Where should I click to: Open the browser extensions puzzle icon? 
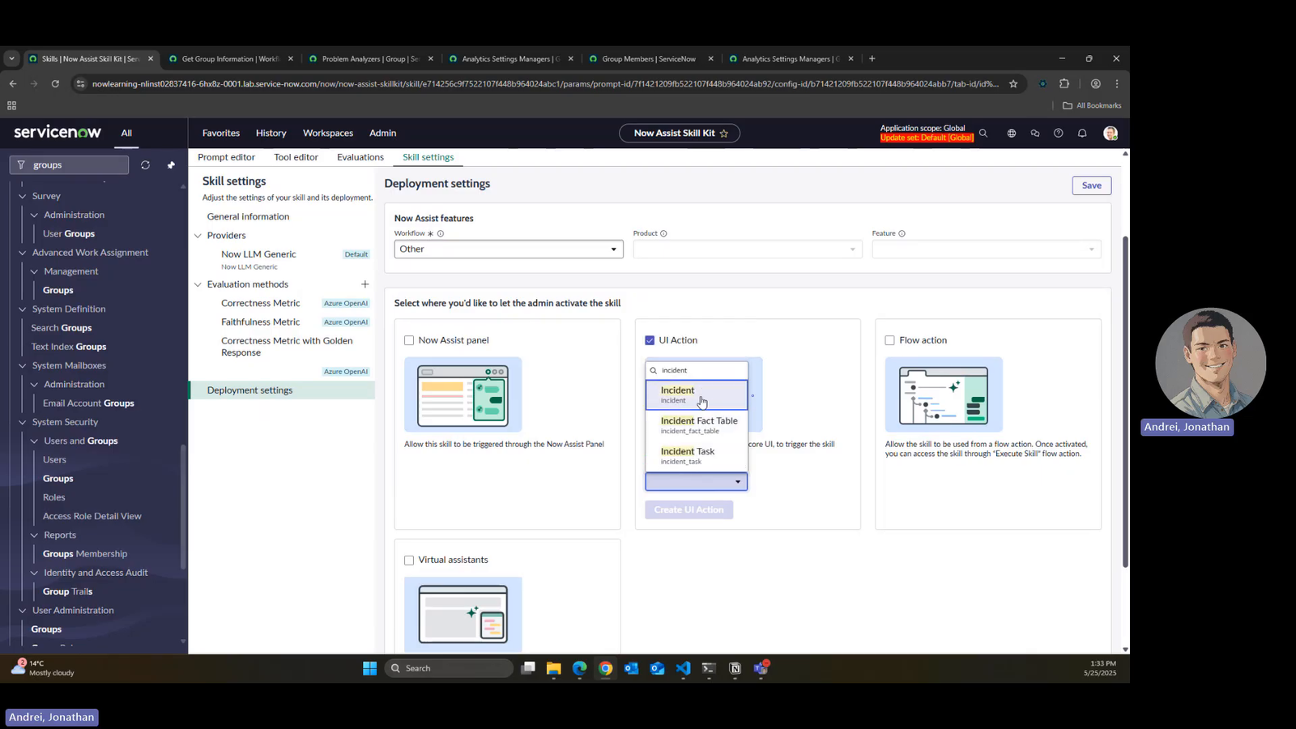pos(1064,83)
